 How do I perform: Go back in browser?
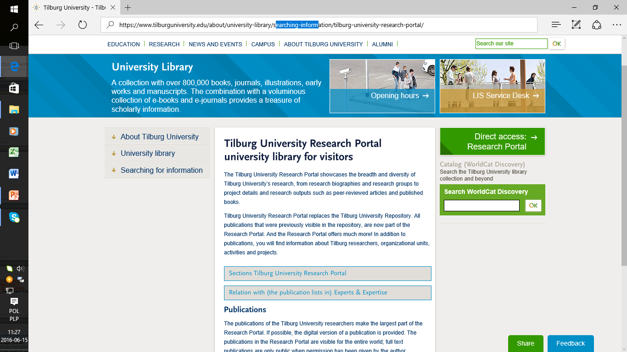[x=39, y=25]
